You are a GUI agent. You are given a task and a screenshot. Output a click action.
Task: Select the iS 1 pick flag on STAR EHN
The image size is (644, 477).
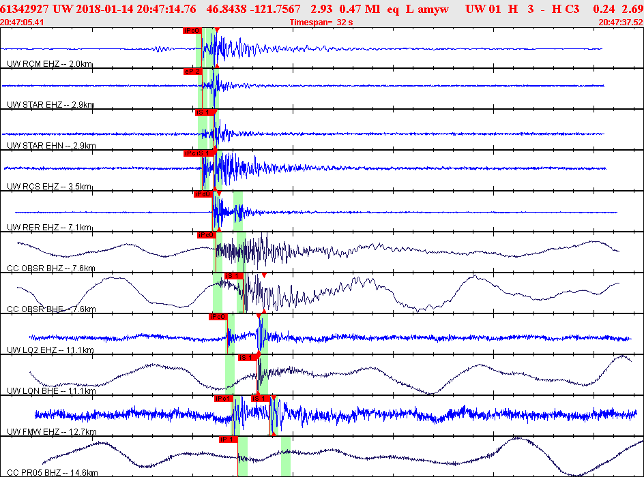pyautogui.click(x=204, y=112)
